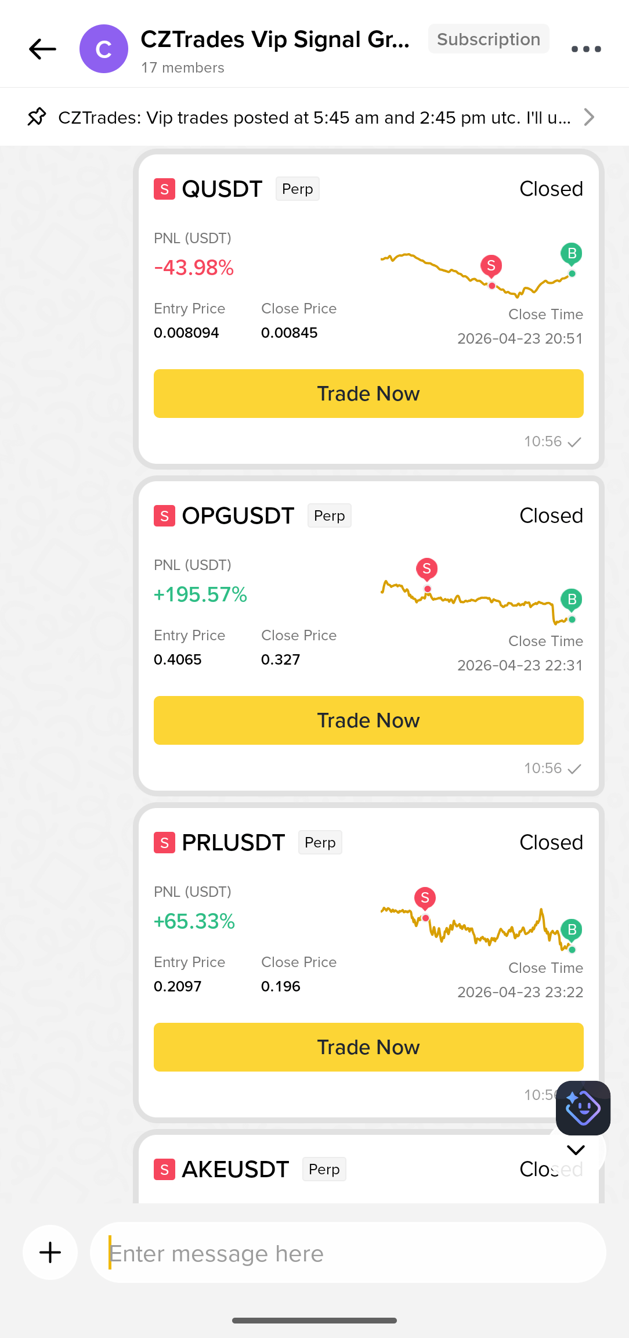Open the AI assistant floating icon
Viewport: 629px width, 1338px height.
(583, 1108)
